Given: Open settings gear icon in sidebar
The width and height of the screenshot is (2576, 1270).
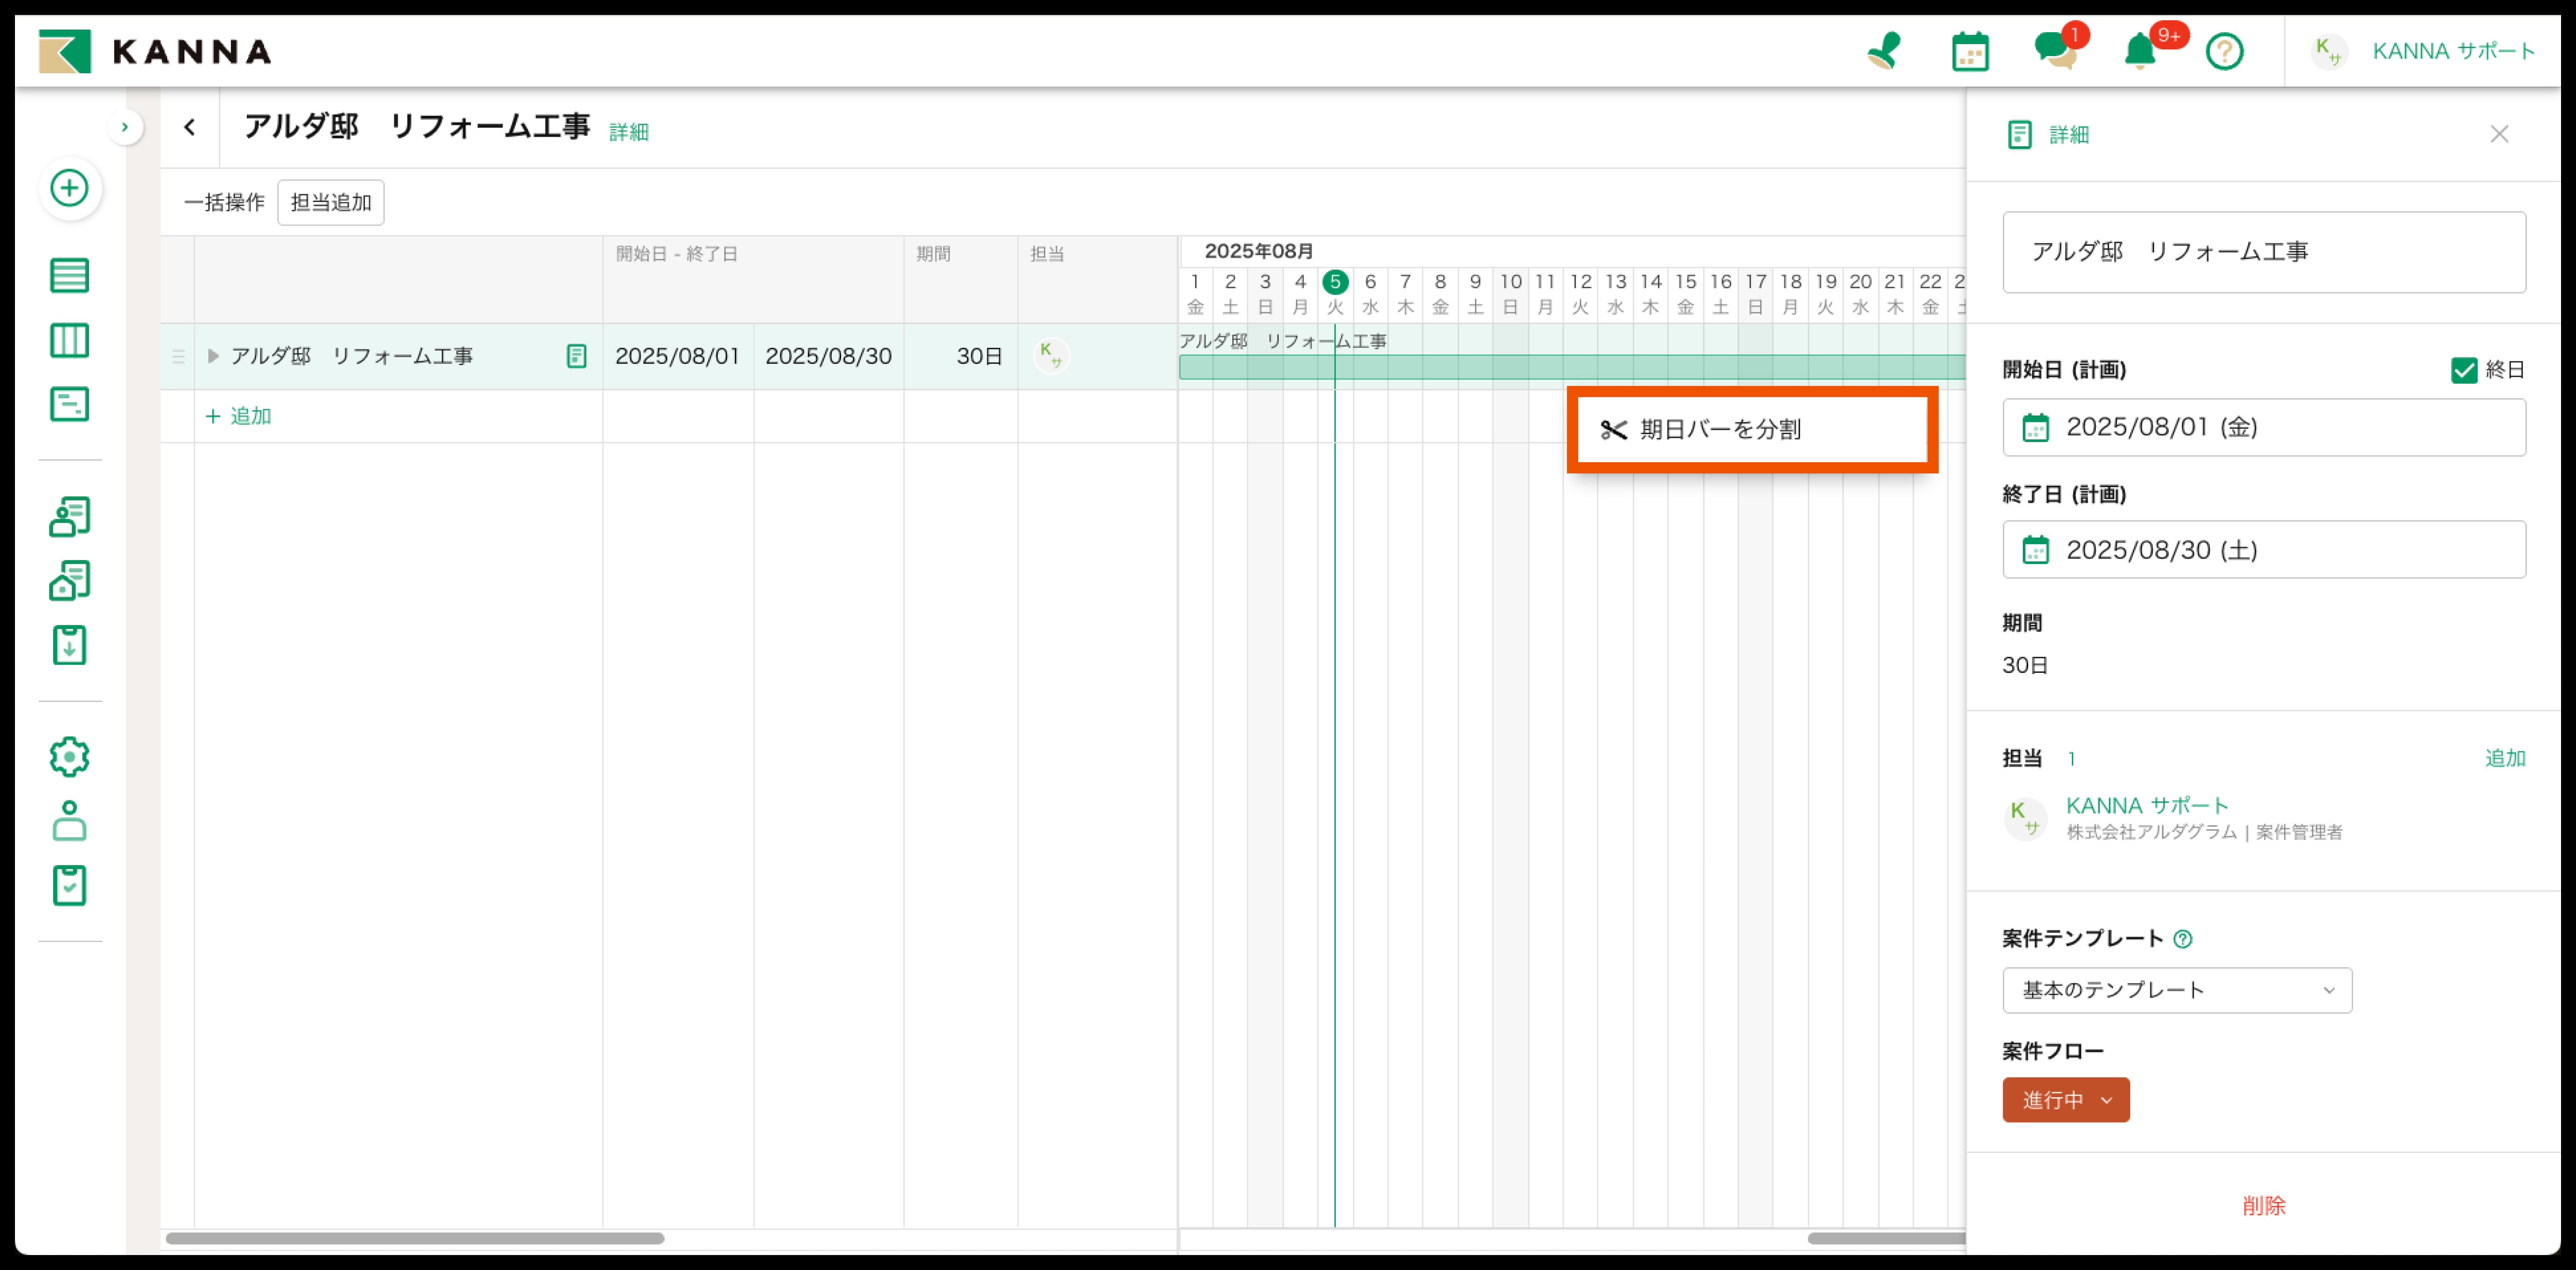Looking at the screenshot, I should click(x=69, y=757).
